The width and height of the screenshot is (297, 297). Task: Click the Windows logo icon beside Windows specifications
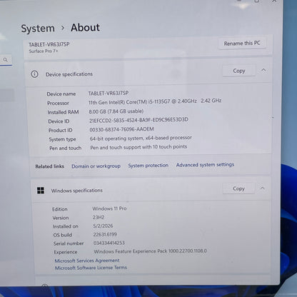coord(41,191)
